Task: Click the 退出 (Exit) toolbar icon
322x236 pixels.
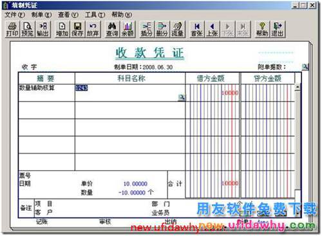Action: point(278,30)
